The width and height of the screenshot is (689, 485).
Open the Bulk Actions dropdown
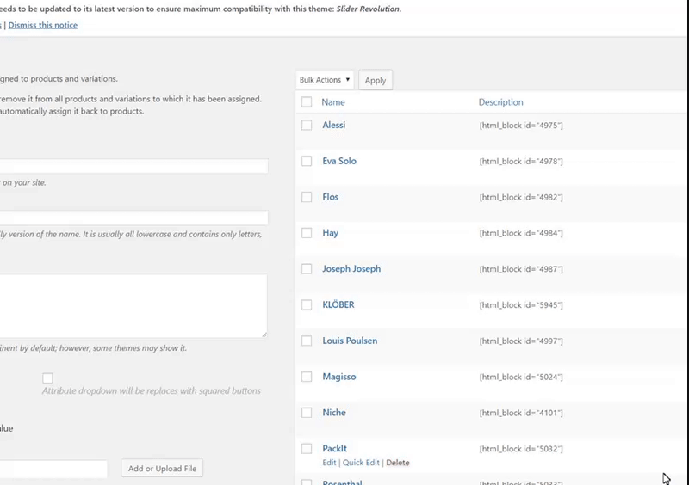(x=325, y=80)
